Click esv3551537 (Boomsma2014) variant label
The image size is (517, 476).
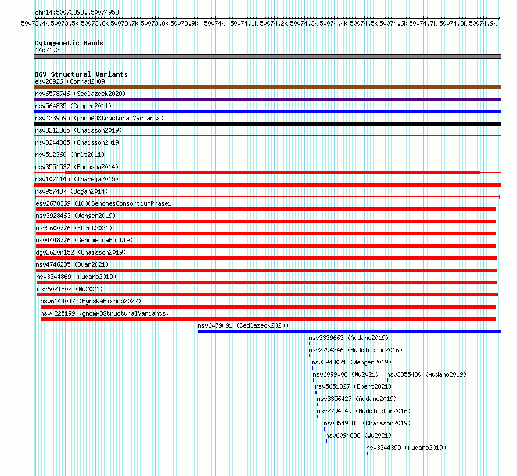point(77,167)
